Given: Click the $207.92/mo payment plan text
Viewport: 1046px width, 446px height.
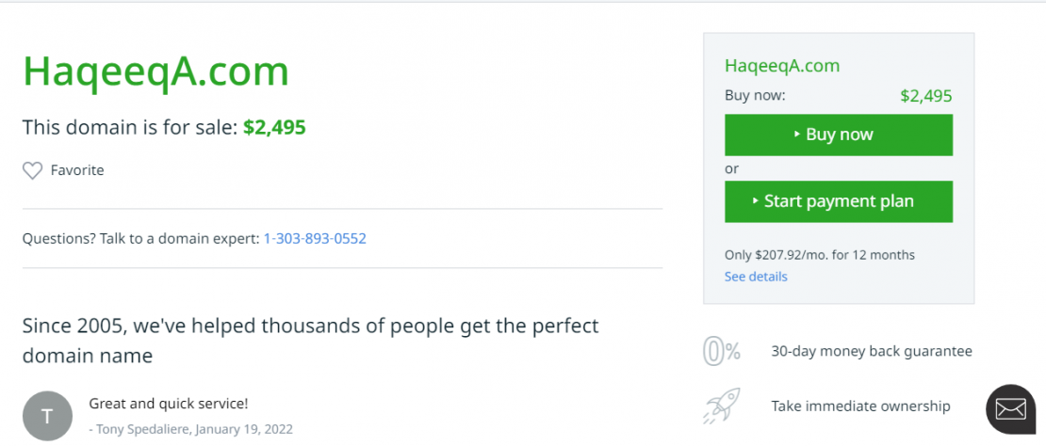Looking at the screenshot, I should (x=820, y=255).
